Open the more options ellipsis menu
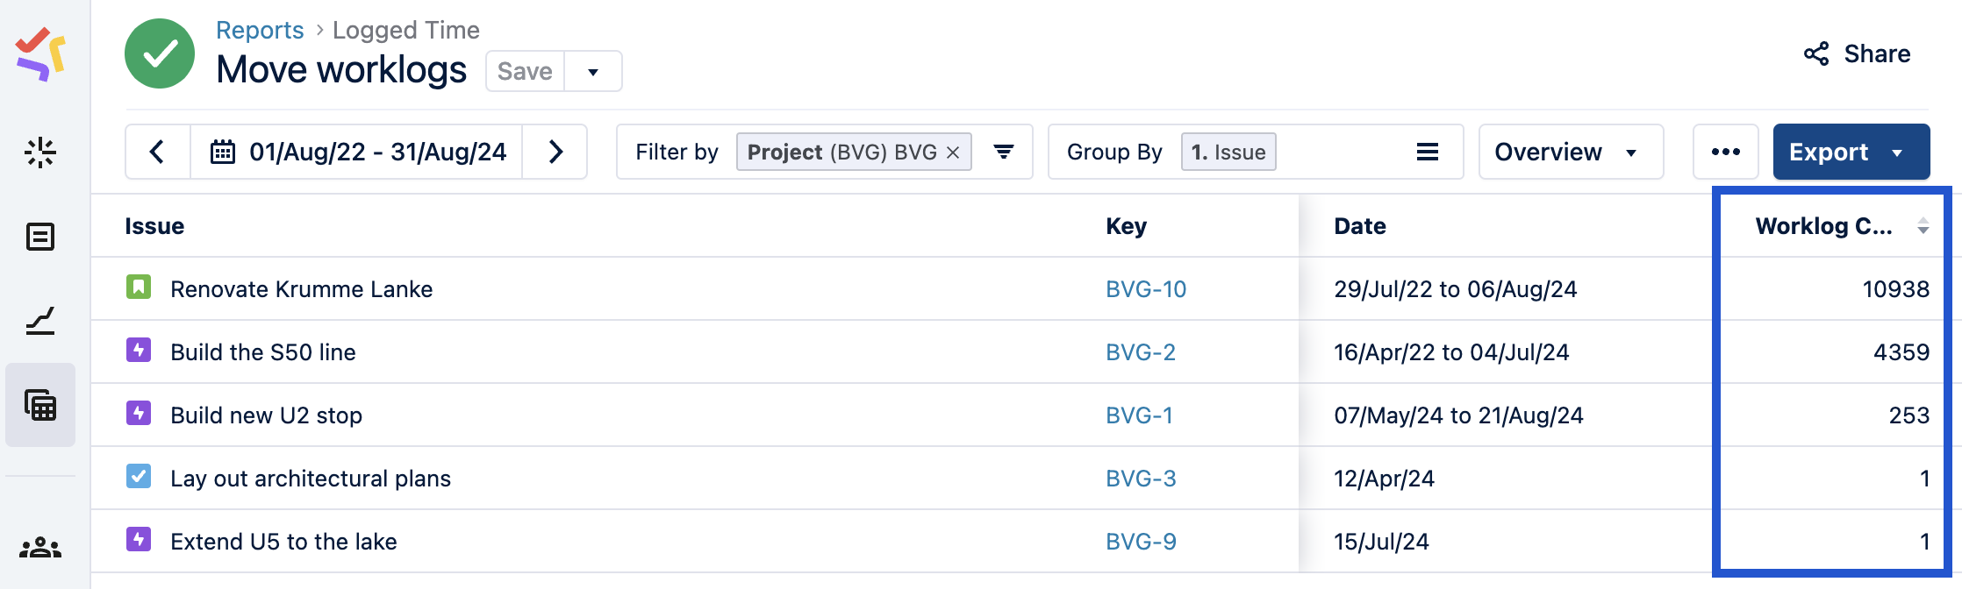The image size is (1962, 589). 1725,151
